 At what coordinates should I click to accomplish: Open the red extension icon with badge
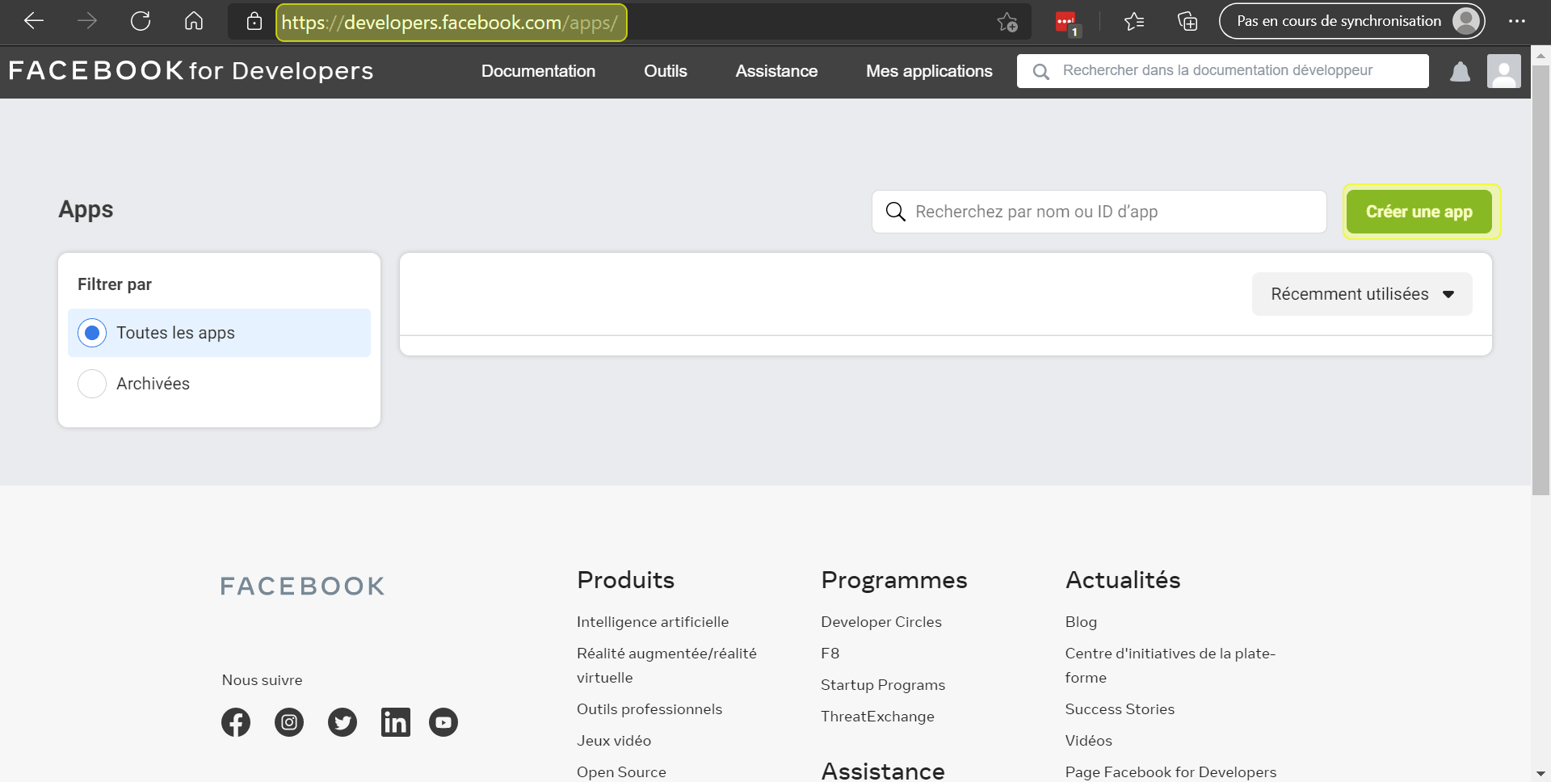[x=1067, y=23]
